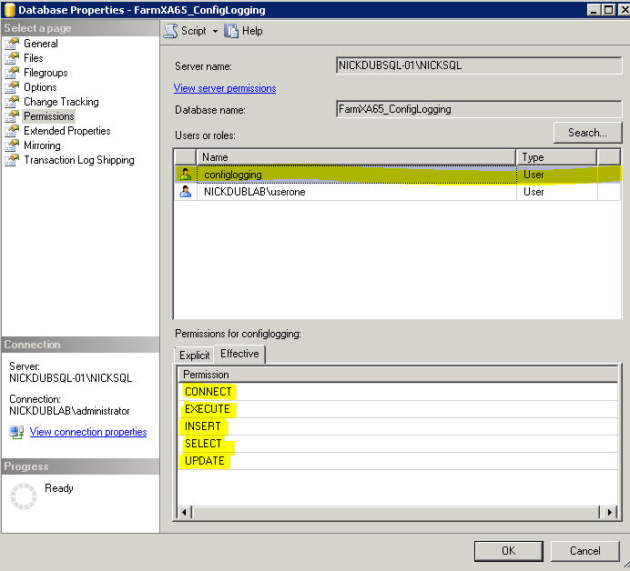
Task: Confirm with the OK button
Action: coord(508,551)
